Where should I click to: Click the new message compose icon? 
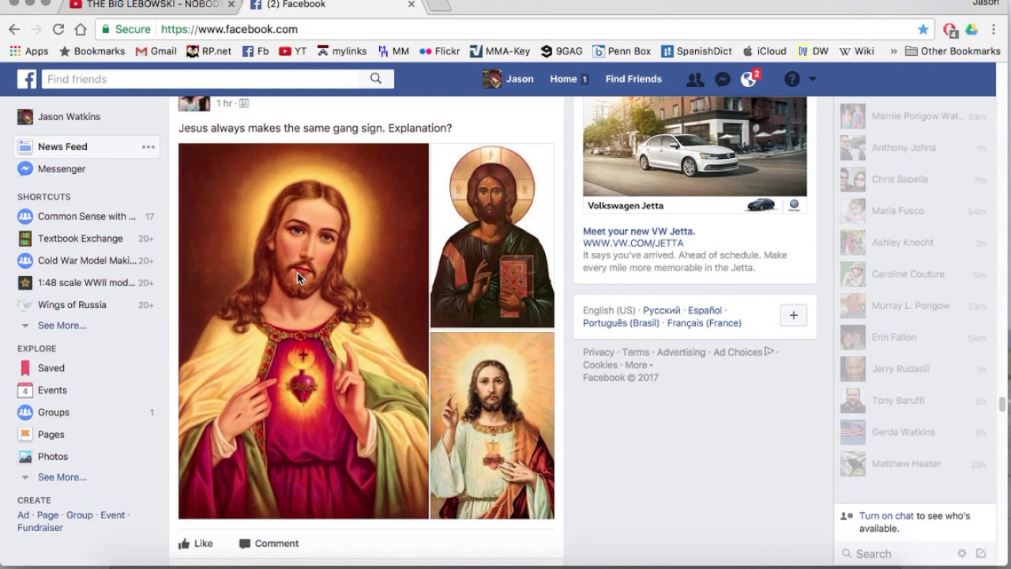[x=981, y=554]
